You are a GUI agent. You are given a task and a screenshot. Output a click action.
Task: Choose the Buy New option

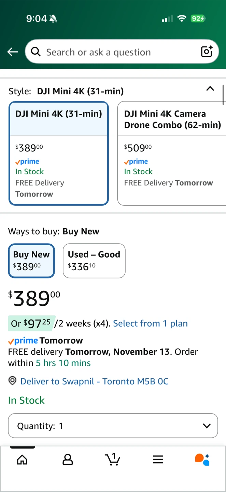(31, 260)
